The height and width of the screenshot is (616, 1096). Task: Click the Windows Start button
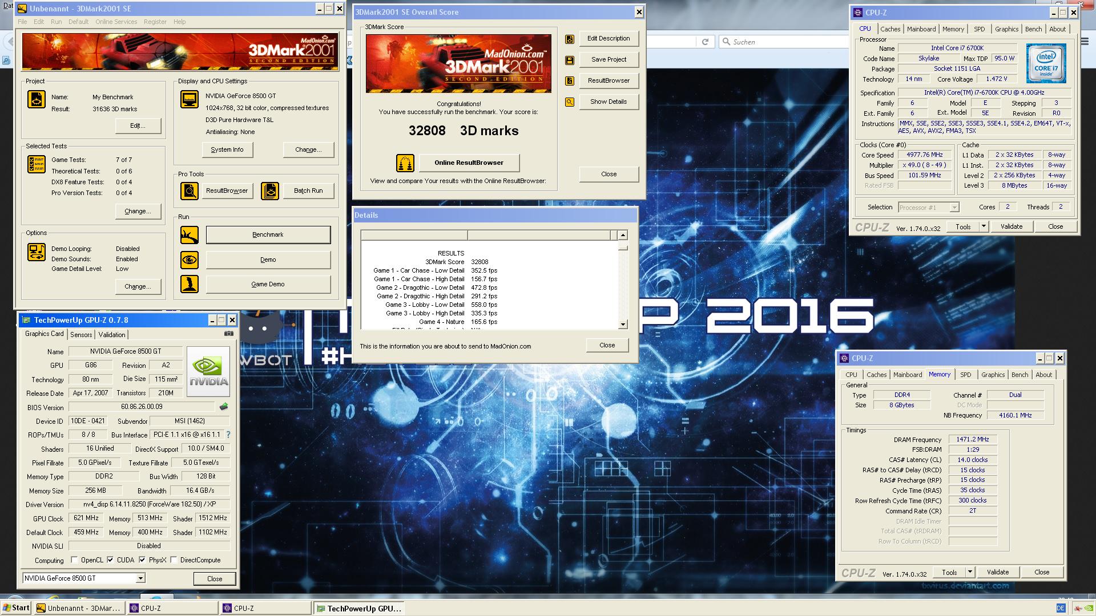tap(16, 608)
